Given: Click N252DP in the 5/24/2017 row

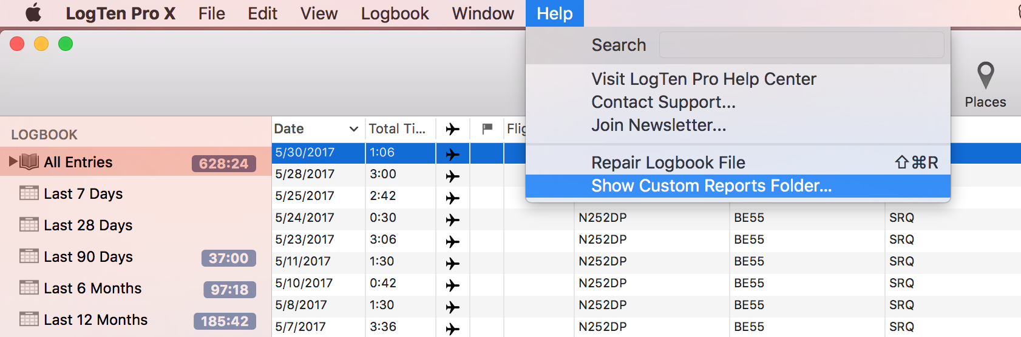Looking at the screenshot, I should click(x=602, y=218).
